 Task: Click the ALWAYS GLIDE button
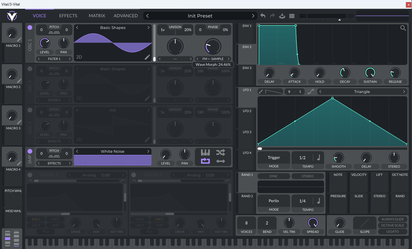point(392,219)
